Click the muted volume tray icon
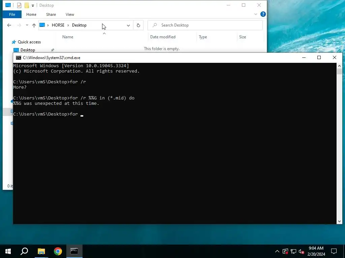 click(301, 251)
